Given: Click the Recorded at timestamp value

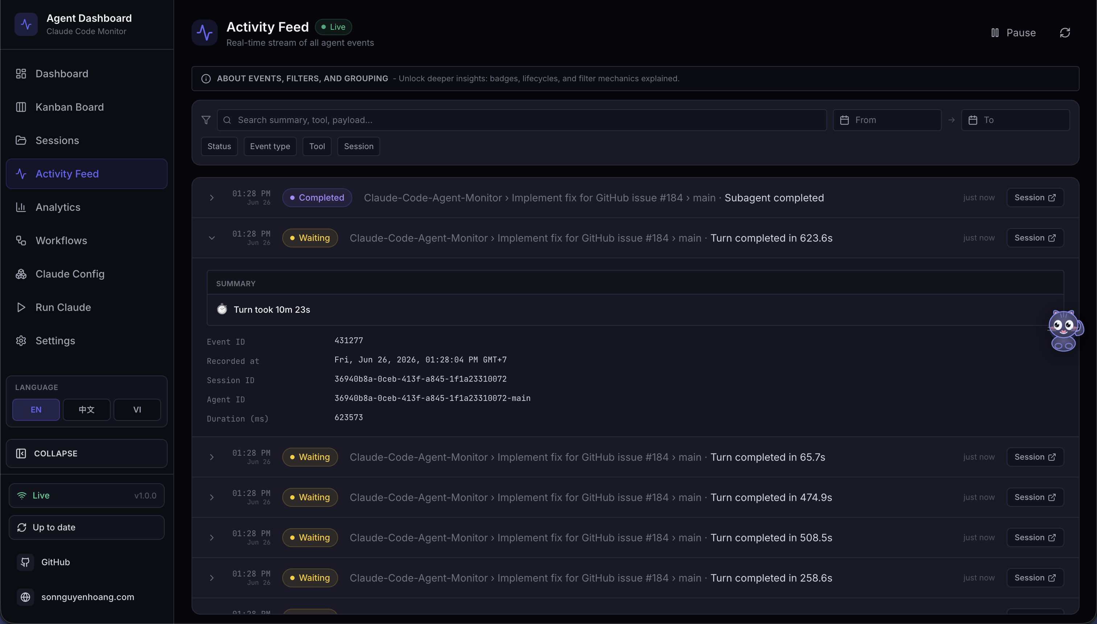Looking at the screenshot, I should (x=420, y=360).
